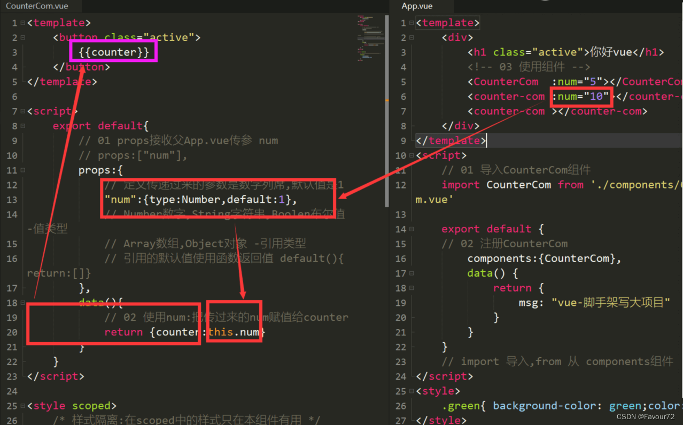Screen dimensions: 683x425
Task: Collapse the data() function in App.vue
Action: coord(411,273)
